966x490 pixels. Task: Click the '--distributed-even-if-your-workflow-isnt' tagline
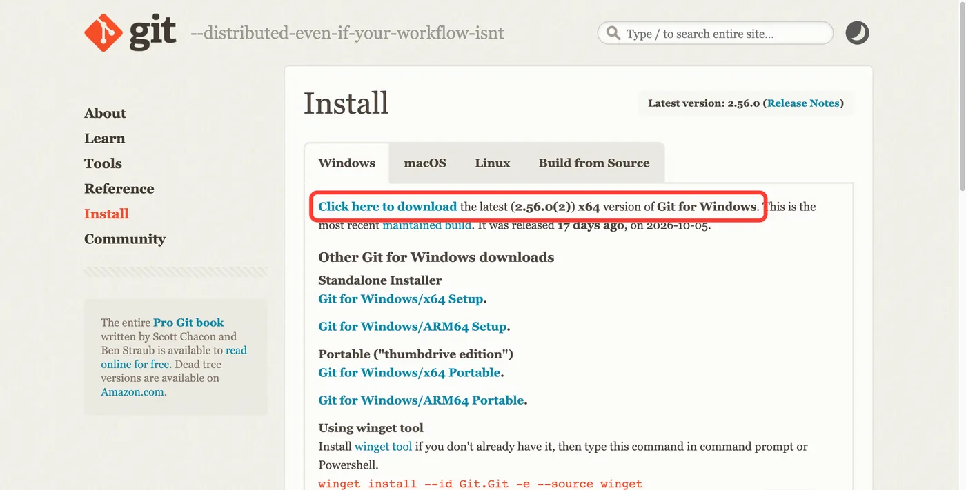[347, 33]
